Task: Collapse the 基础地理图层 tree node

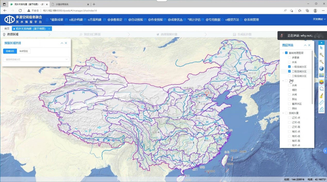Action: tap(283, 53)
